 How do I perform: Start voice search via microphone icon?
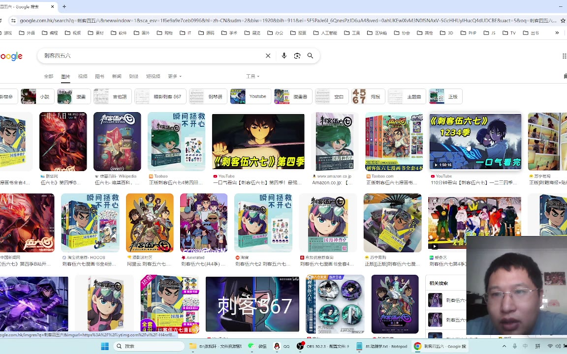coord(284,56)
